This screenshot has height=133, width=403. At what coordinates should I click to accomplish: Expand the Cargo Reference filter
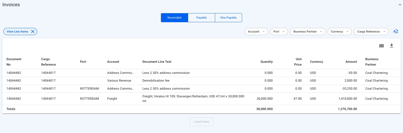coord(371,32)
